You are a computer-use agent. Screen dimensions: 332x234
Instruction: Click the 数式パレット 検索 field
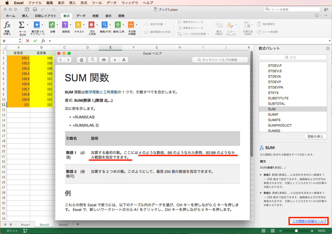[x=293, y=57]
